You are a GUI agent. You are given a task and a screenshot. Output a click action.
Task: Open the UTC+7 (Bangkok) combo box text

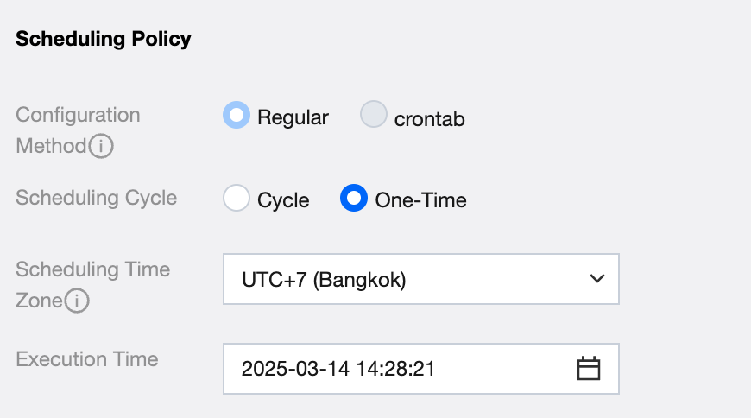click(x=324, y=279)
